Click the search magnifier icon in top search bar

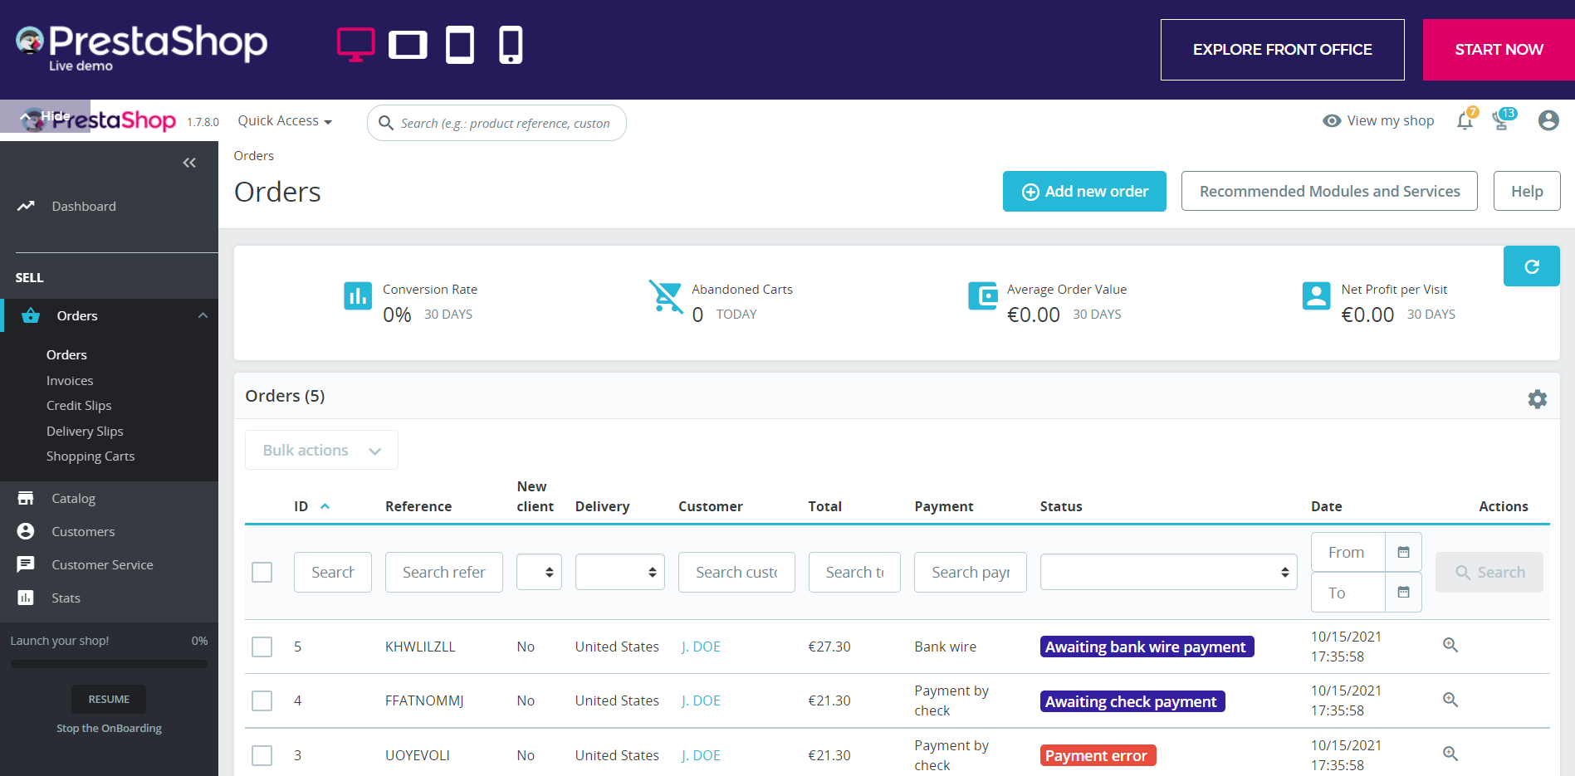386,123
